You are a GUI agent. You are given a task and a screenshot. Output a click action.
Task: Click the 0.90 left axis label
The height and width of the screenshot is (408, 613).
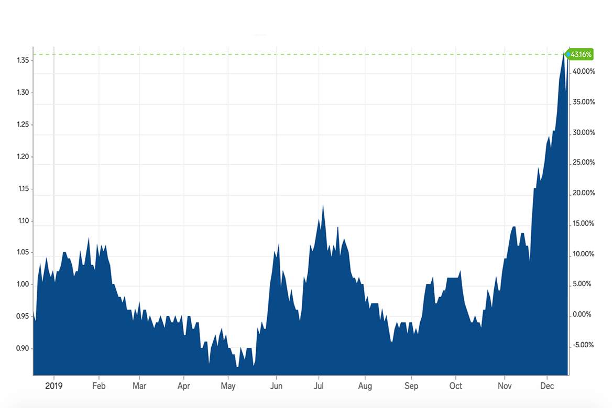point(23,348)
